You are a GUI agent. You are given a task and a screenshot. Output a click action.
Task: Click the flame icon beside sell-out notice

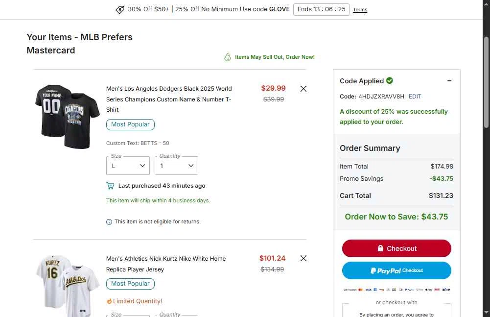228,57
